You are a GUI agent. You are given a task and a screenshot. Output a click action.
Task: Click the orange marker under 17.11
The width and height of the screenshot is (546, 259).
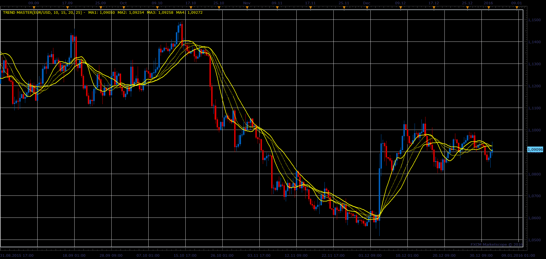tap(310, 8)
